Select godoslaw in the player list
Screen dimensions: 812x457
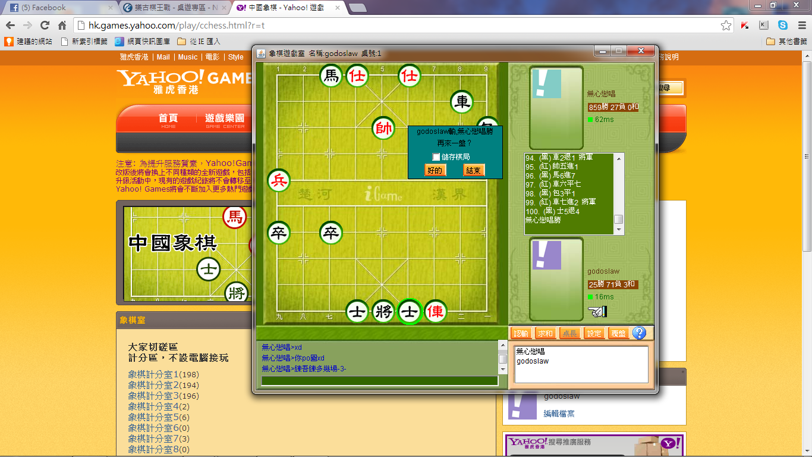click(533, 361)
